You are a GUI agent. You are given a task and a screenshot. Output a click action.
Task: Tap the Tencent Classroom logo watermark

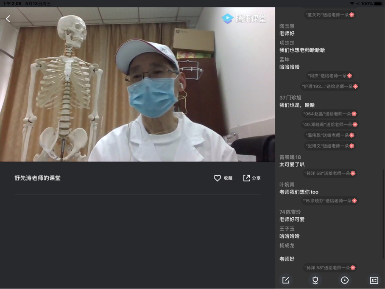coord(244,19)
